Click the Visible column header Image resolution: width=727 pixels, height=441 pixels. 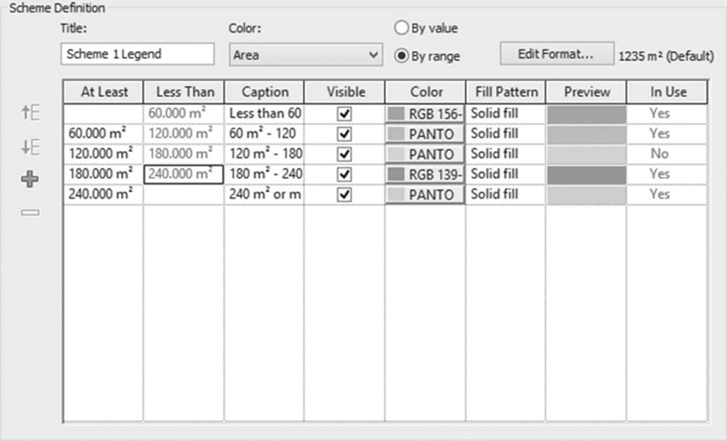[344, 91]
